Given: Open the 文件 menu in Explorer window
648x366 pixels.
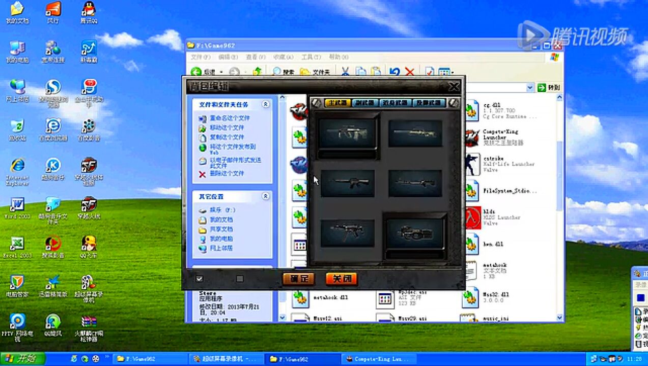Looking at the screenshot, I should 200,57.
